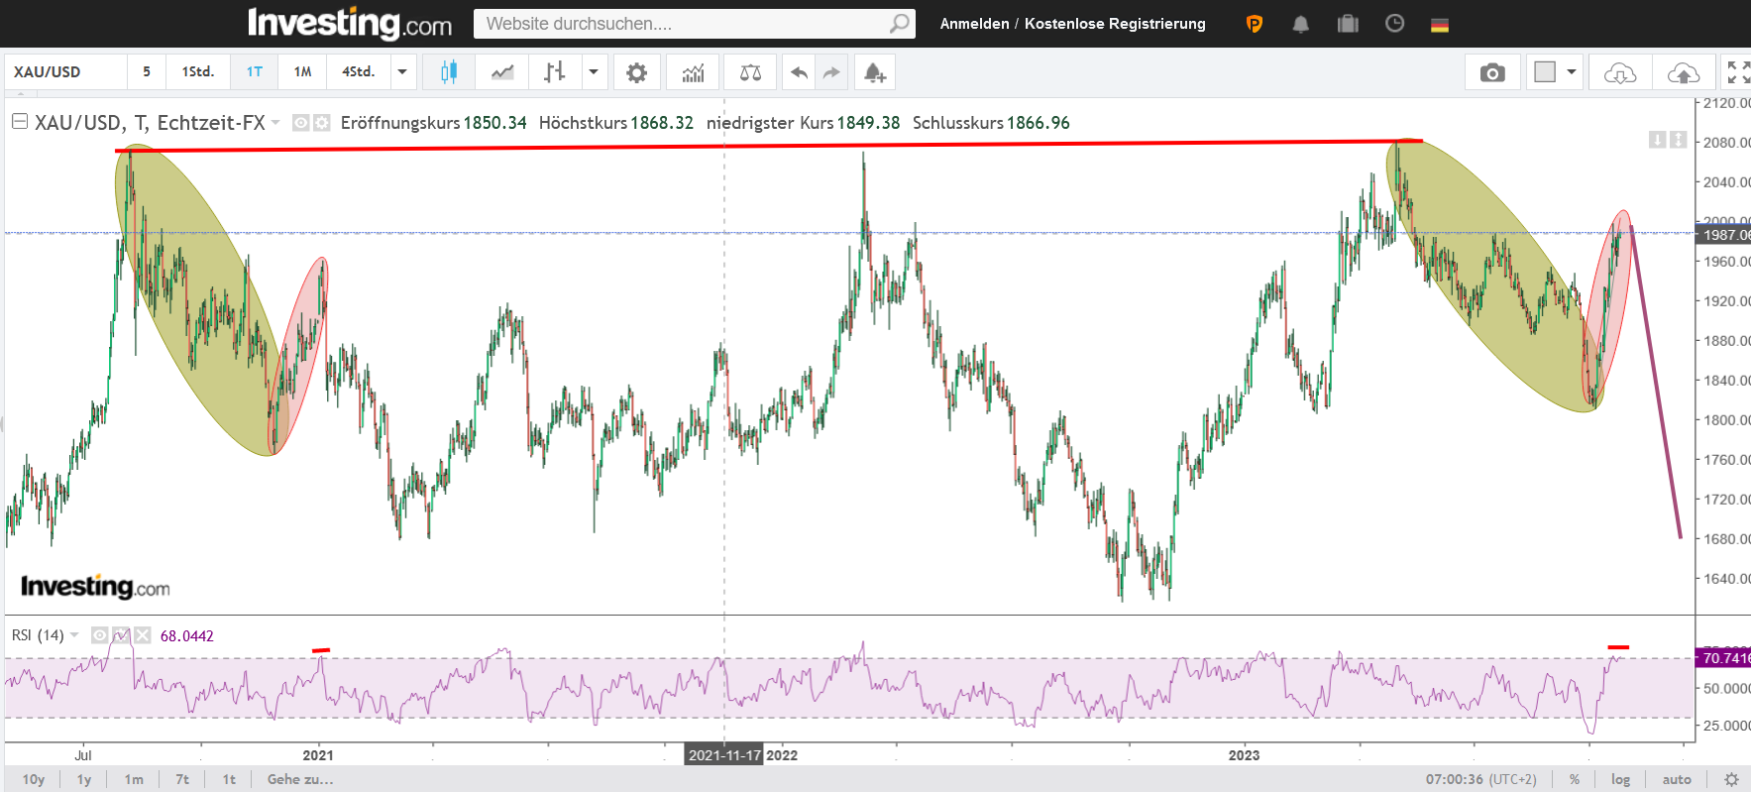
Task: Expand the time interval dropdown arrow
Action: [402, 72]
